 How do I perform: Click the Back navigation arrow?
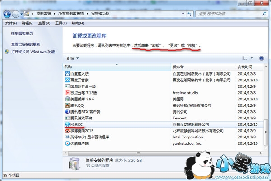[x=7, y=14]
